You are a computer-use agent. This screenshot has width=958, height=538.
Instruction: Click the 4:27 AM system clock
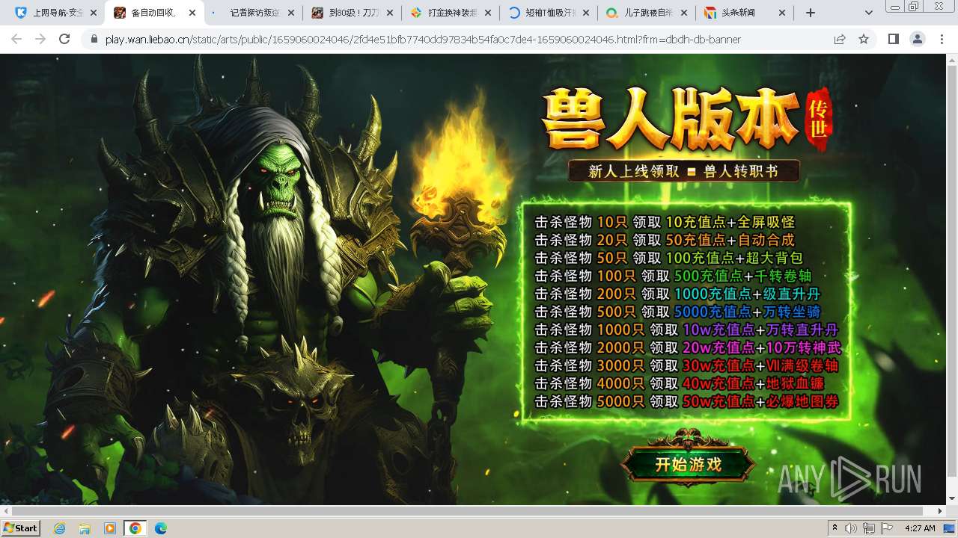920,528
